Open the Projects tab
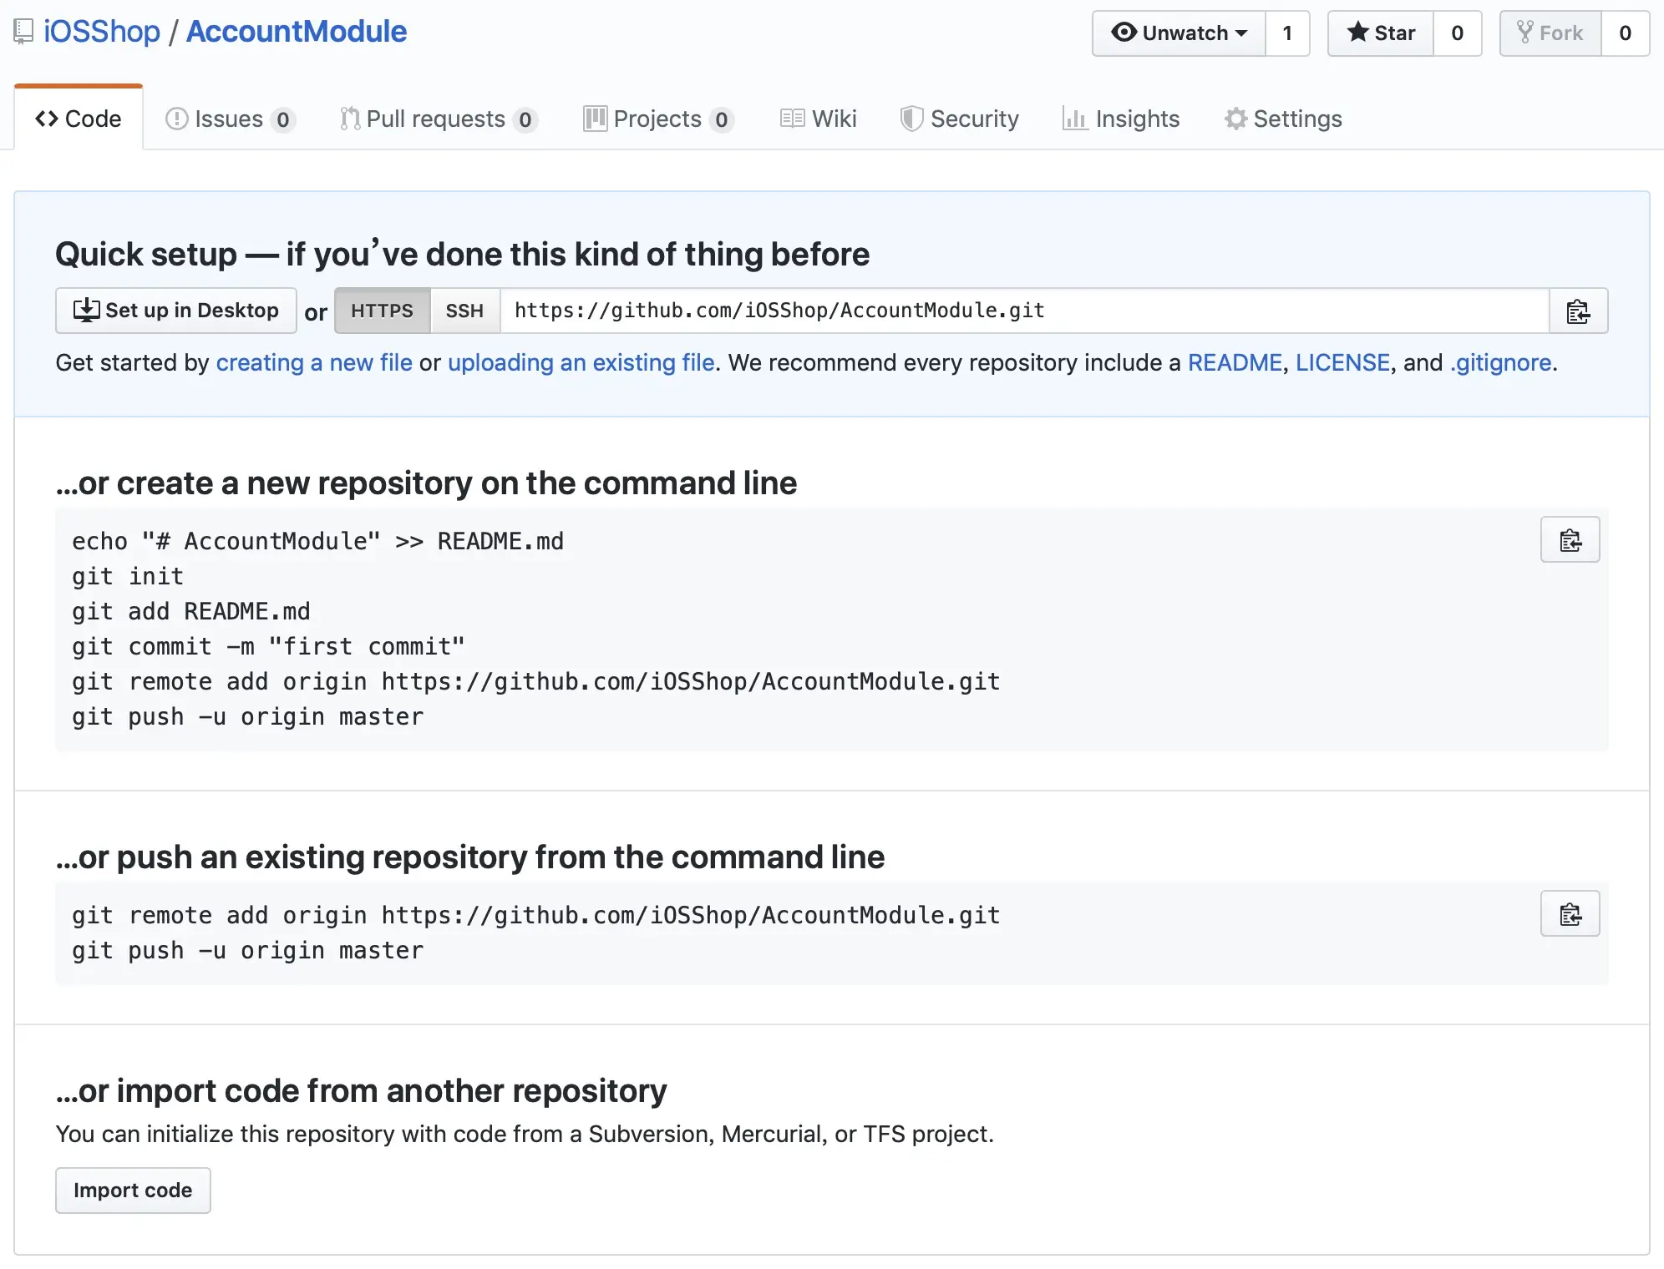The image size is (1664, 1269). coord(658,119)
